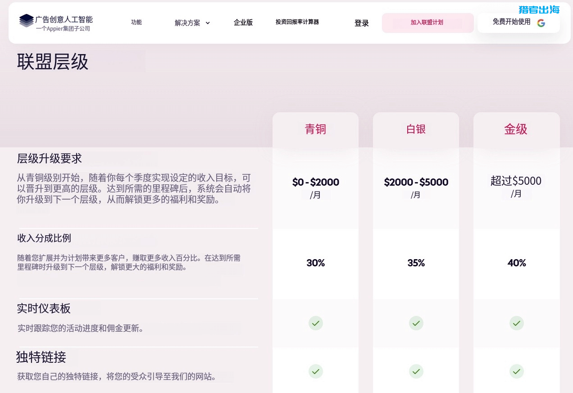This screenshot has height=393, width=573.
Task: Click the 联盟层级 page heading
Action: coord(52,62)
